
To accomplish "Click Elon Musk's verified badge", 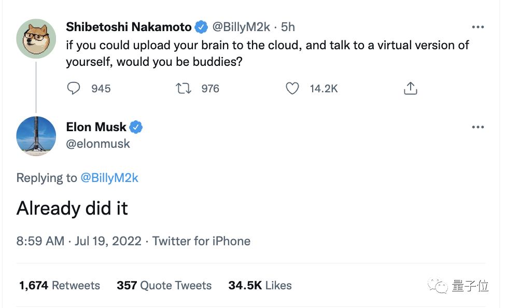I will tap(136, 127).
